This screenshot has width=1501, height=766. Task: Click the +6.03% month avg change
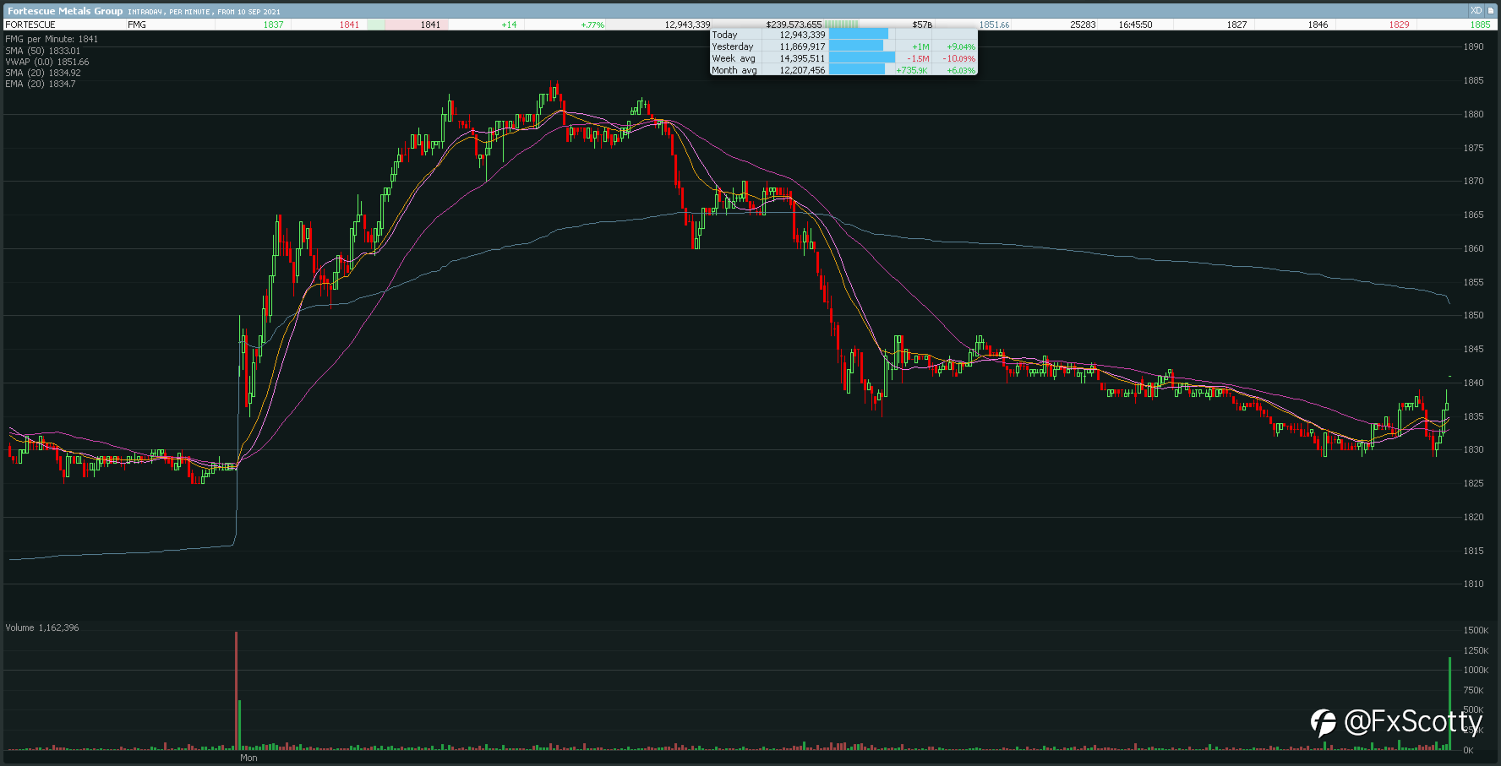961,71
